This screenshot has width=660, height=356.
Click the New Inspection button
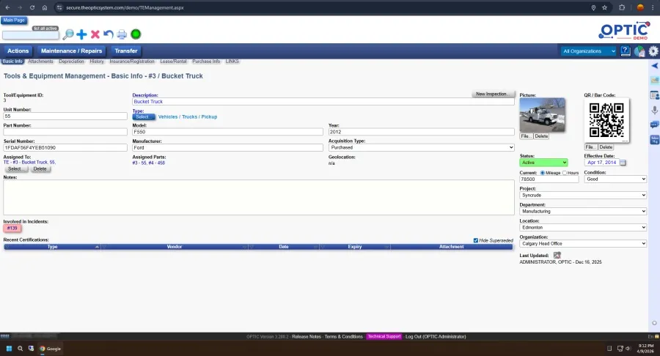click(x=492, y=94)
